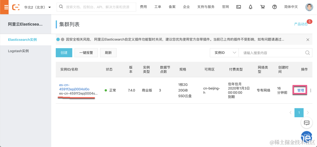Focus the global search field
The image size is (317, 147).
click(96, 7)
